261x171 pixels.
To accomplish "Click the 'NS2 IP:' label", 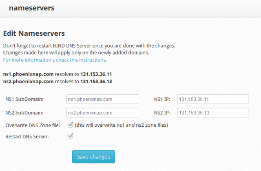I will click(x=162, y=113).
